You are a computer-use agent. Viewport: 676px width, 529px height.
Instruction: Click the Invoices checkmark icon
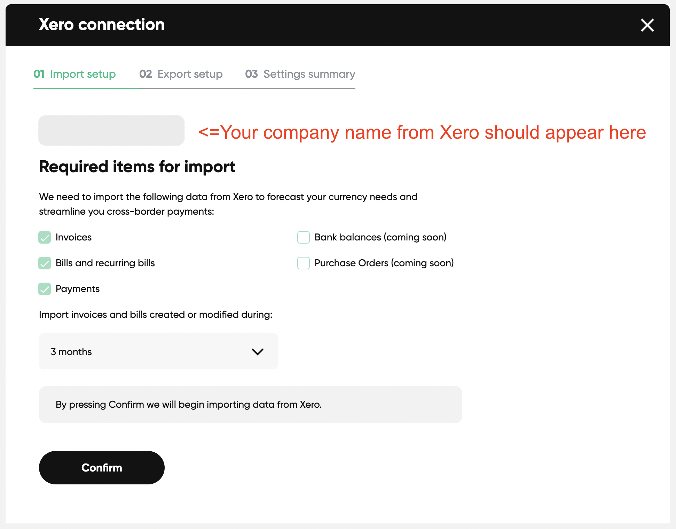(x=45, y=237)
